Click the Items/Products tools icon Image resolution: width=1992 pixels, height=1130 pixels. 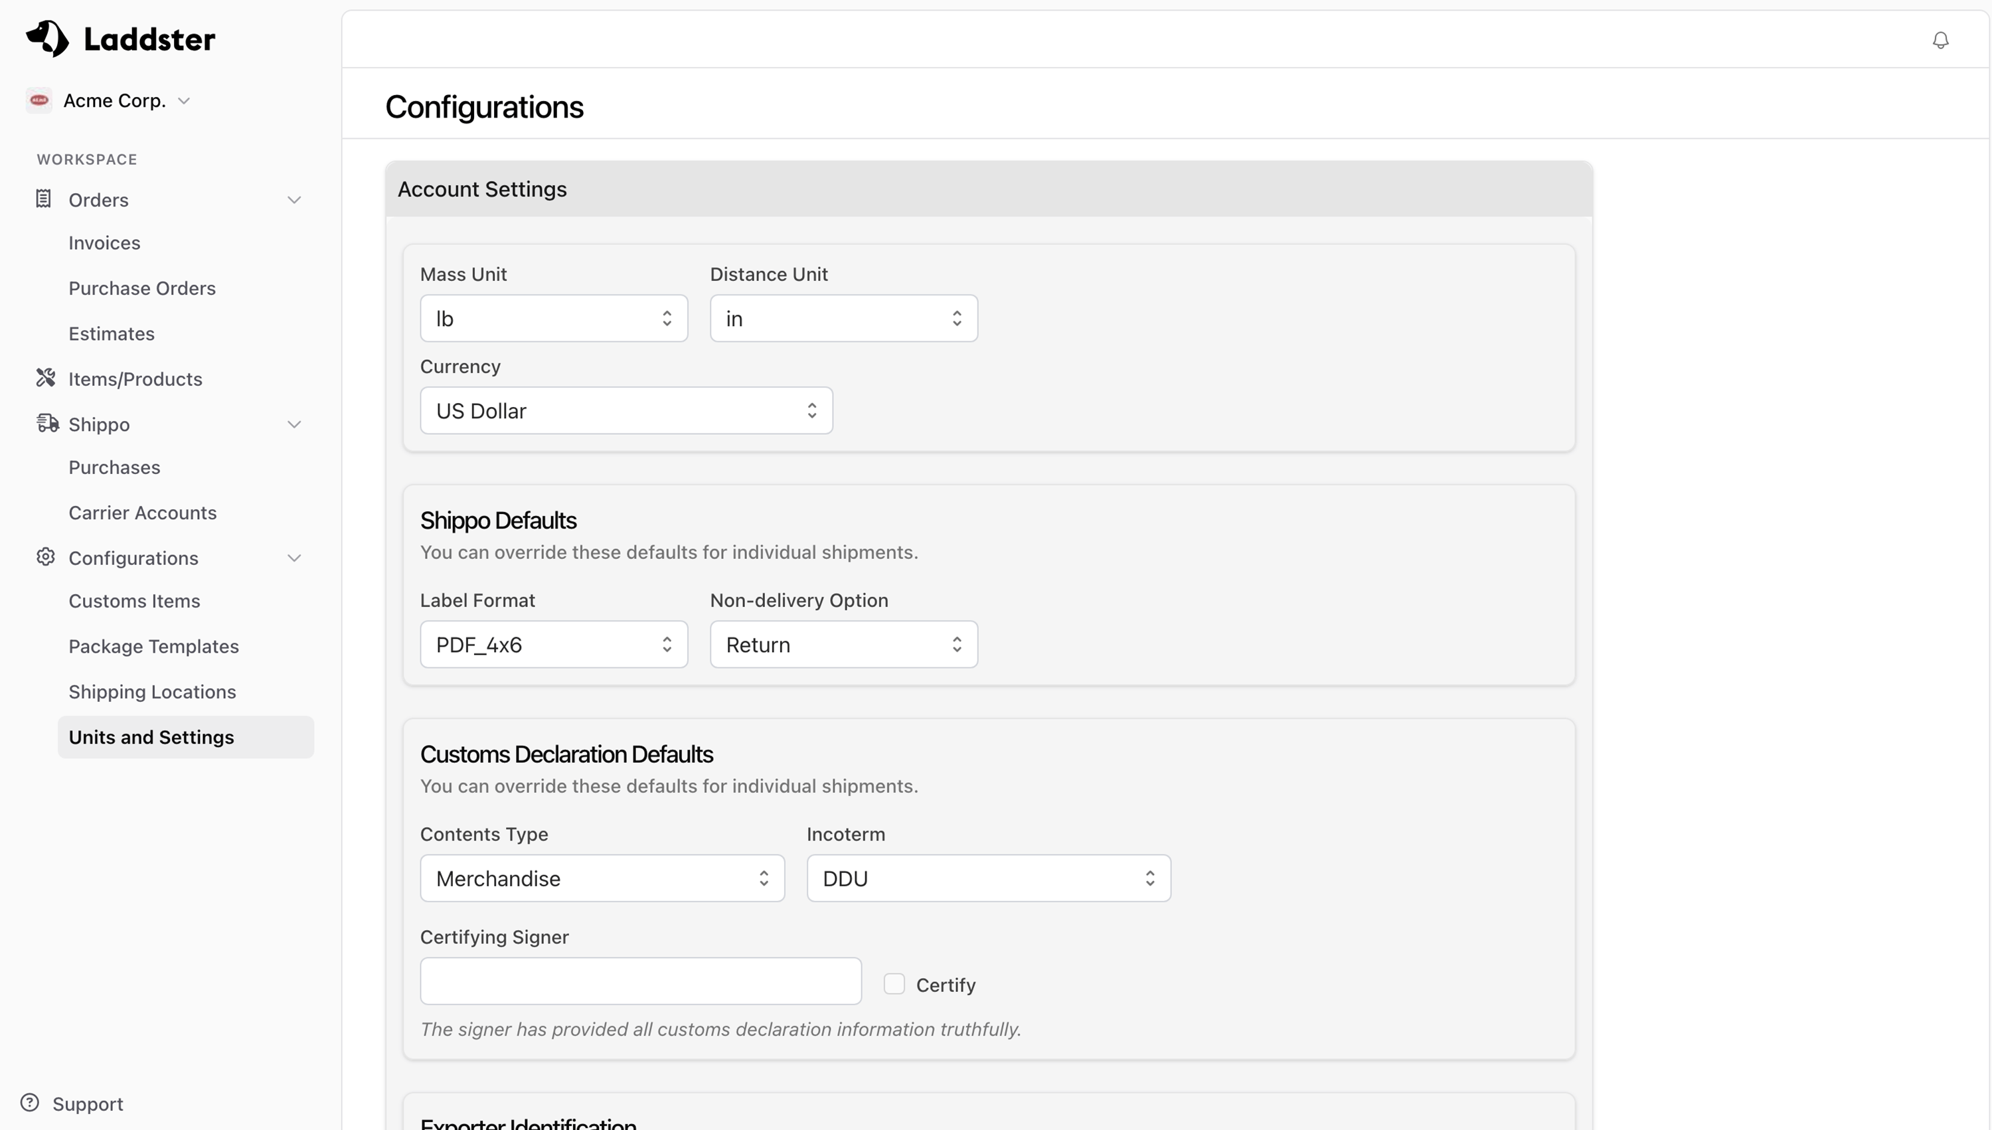tap(46, 378)
